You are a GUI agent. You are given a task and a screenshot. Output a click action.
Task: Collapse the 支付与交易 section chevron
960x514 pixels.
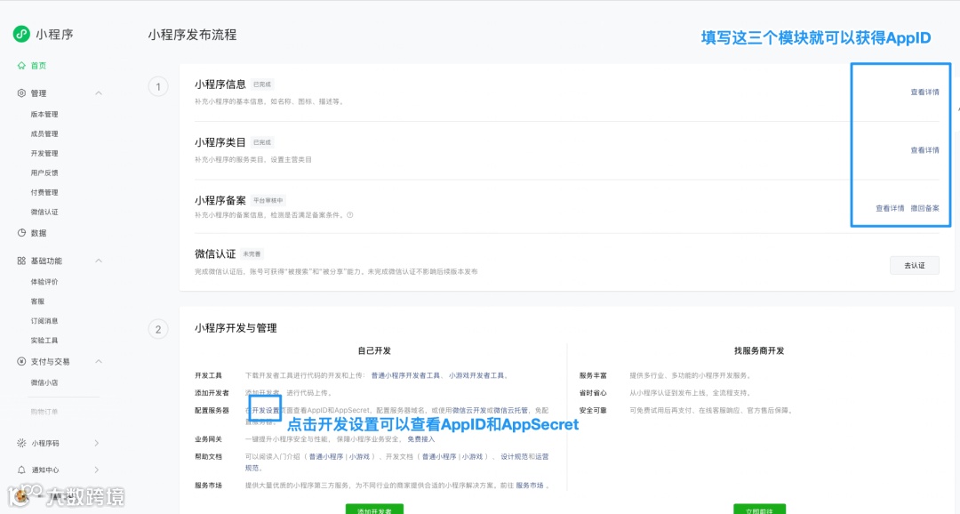[99, 361]
